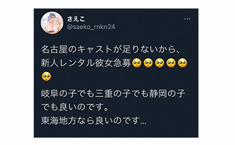The image size is (235, 145).
Task: Click the word キャスト in the first line
Action: point(94,49)
